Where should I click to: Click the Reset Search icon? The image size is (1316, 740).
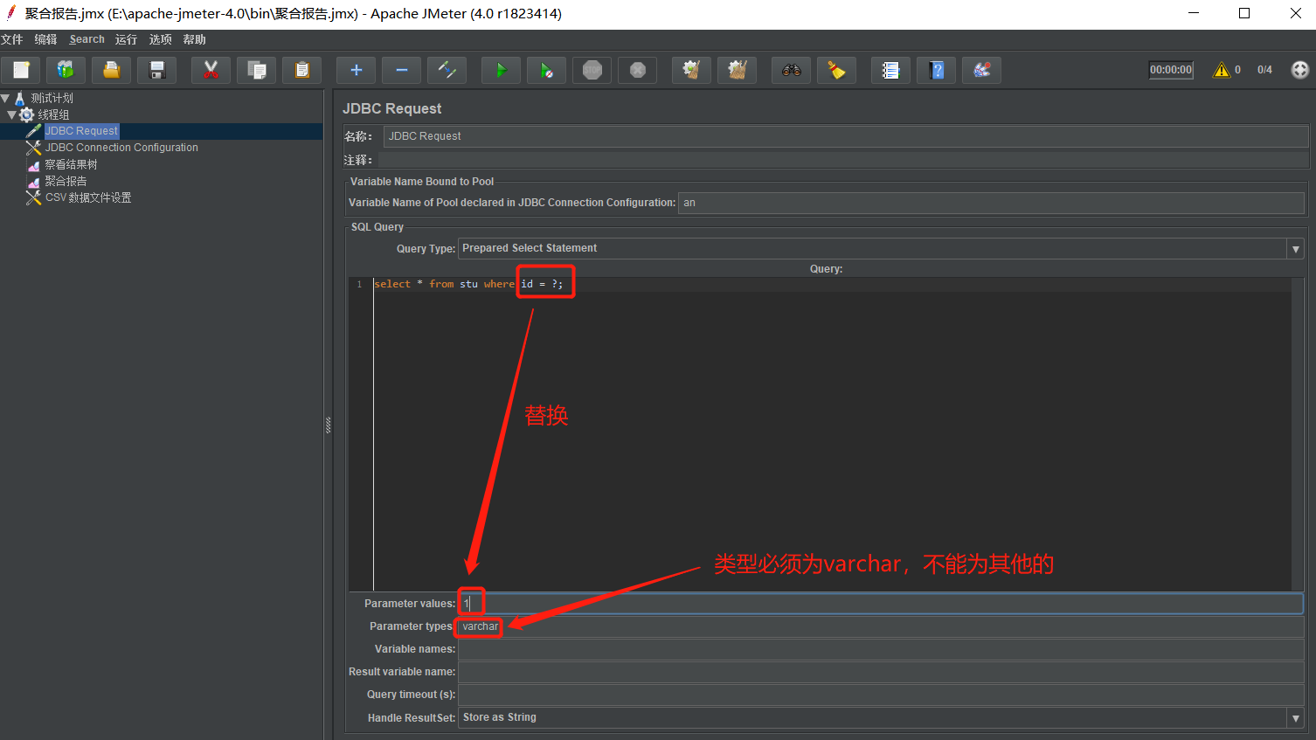click(x=837, y=70)
